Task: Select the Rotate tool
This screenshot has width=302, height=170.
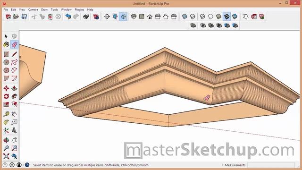Action: pos(6,96)
